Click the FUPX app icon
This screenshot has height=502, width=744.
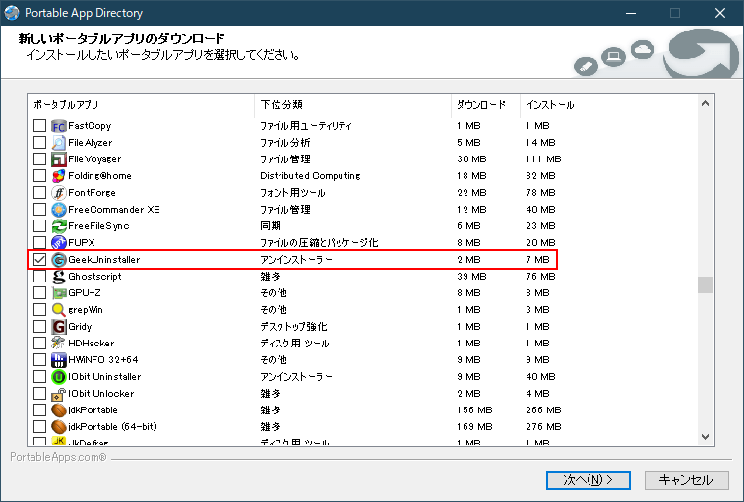pyautogui.click(x=58, y=243)
